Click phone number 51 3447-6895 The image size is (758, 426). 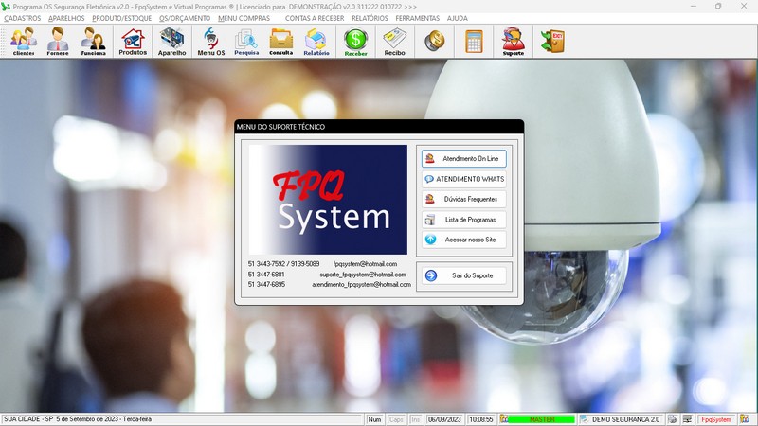[266, 285]
